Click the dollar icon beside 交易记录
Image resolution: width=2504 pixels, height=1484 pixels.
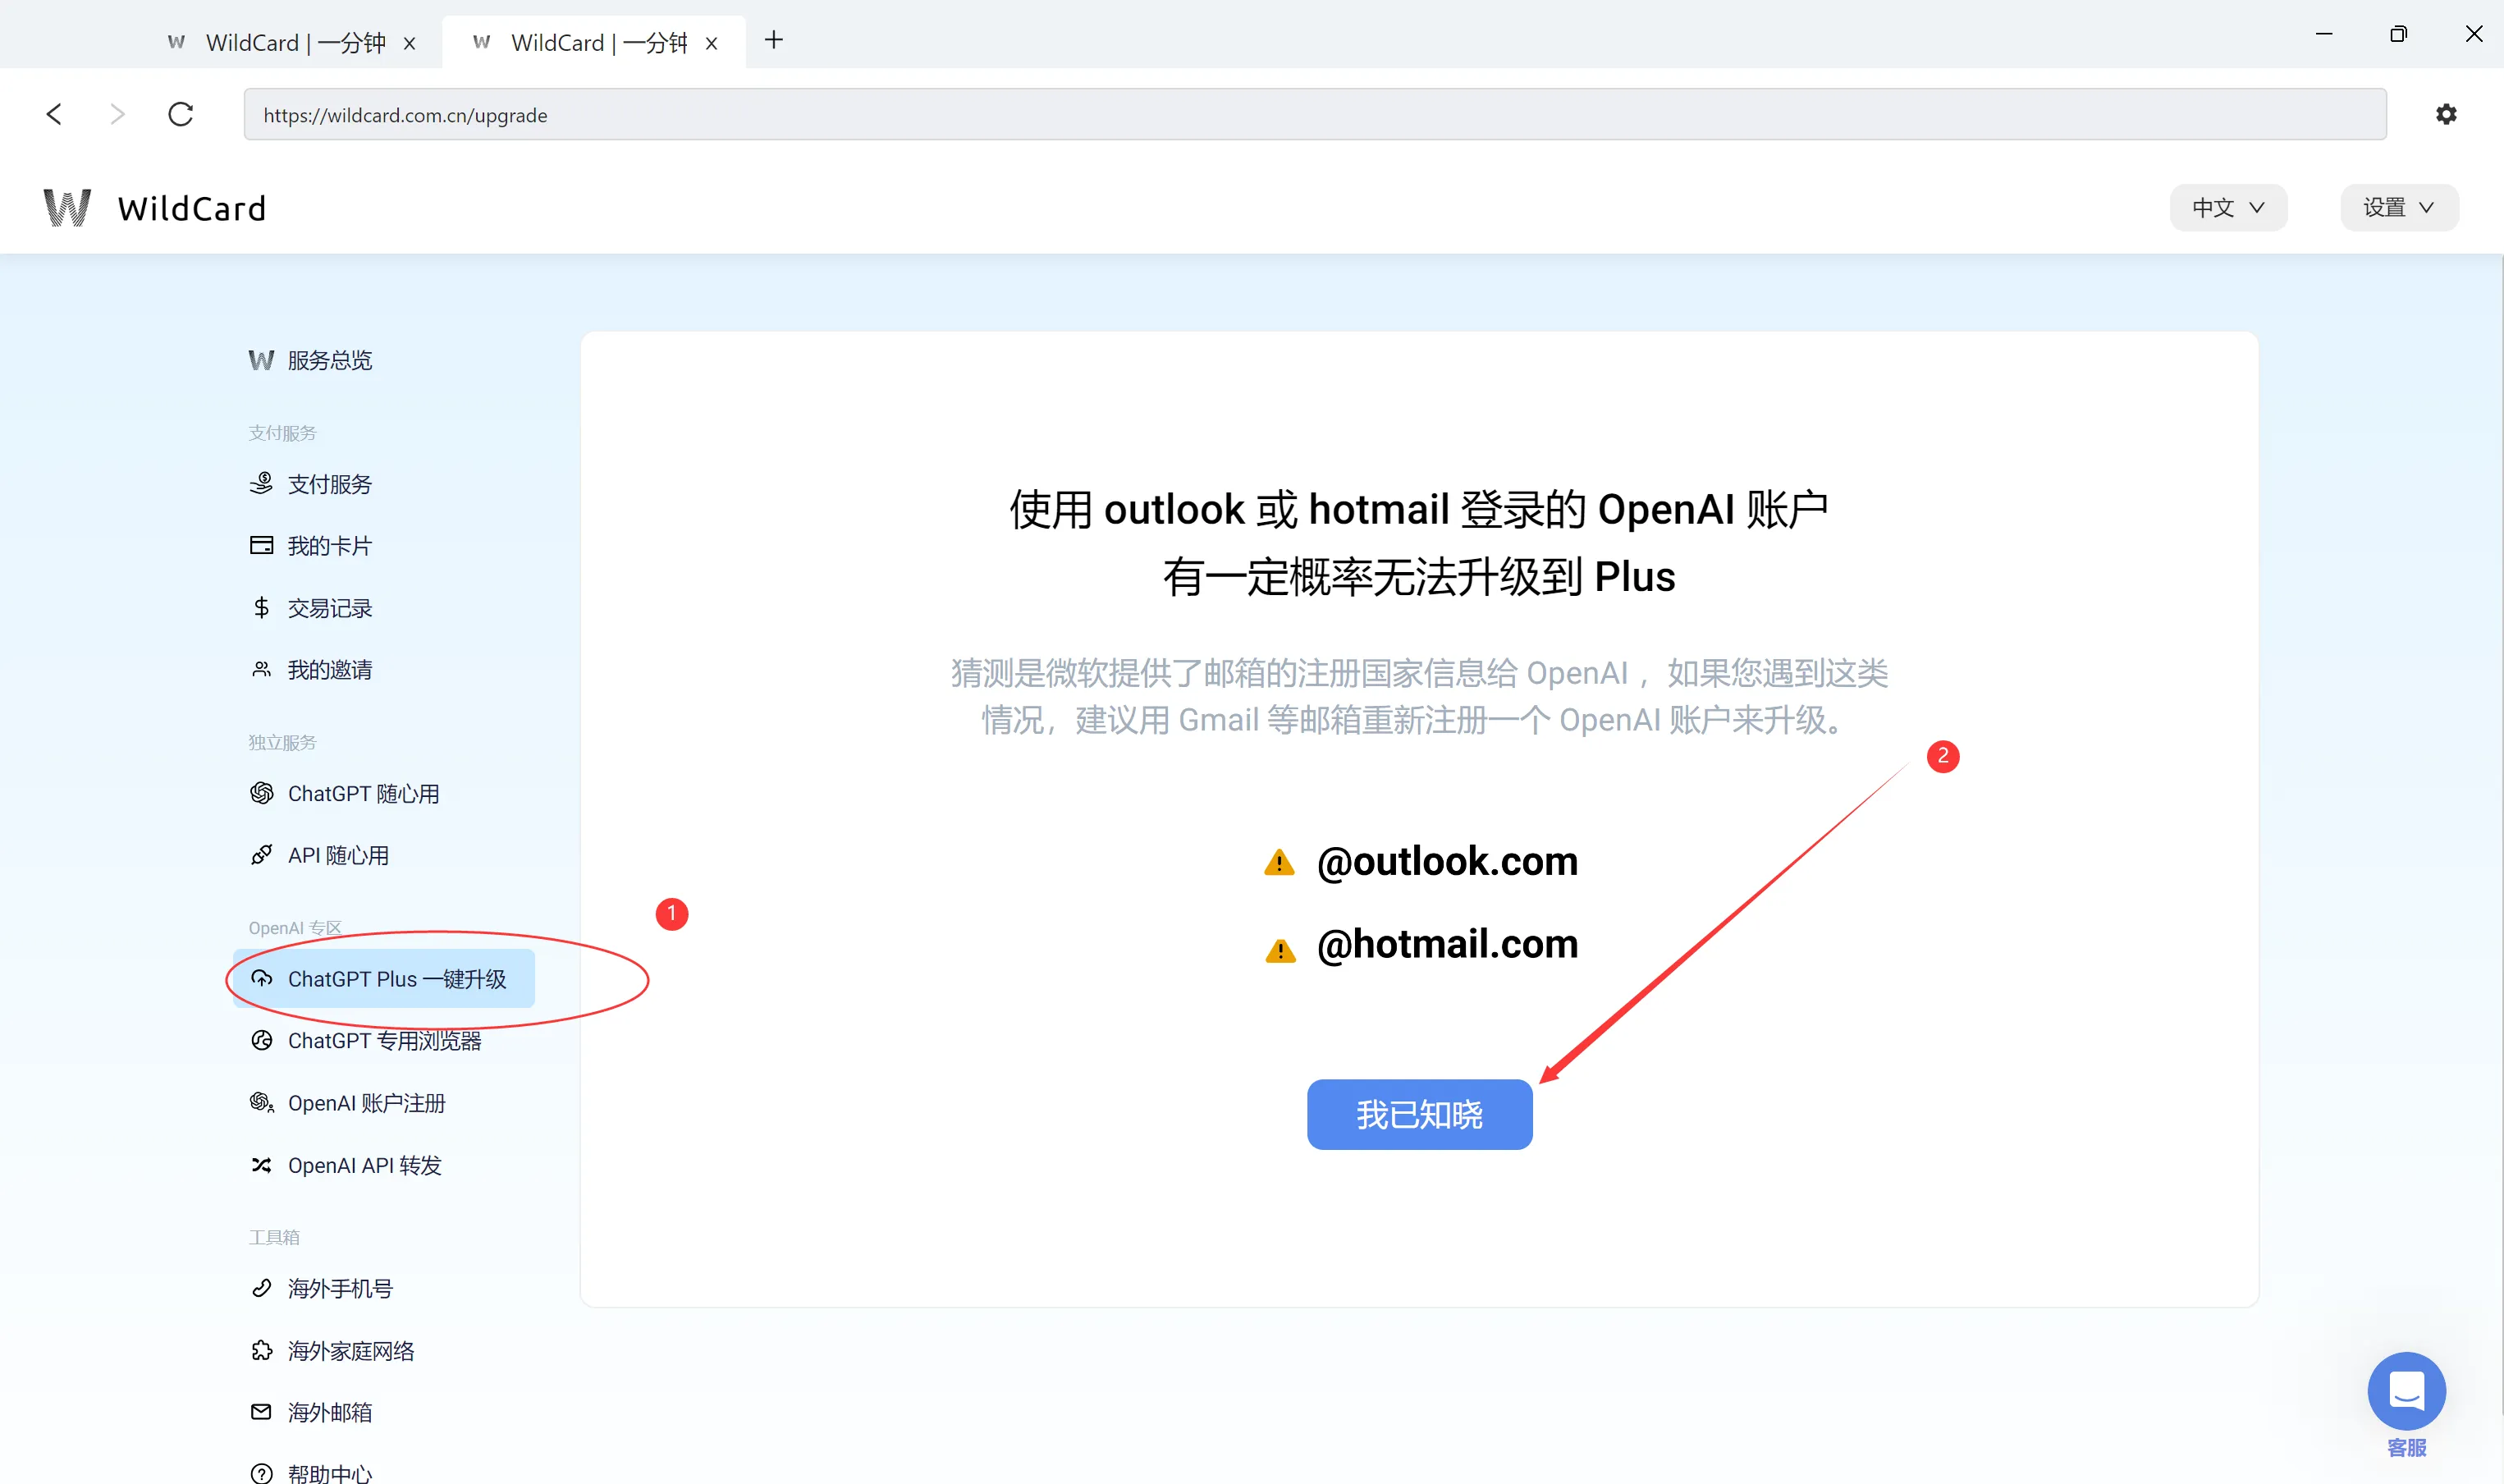click(x=261, y=607)
